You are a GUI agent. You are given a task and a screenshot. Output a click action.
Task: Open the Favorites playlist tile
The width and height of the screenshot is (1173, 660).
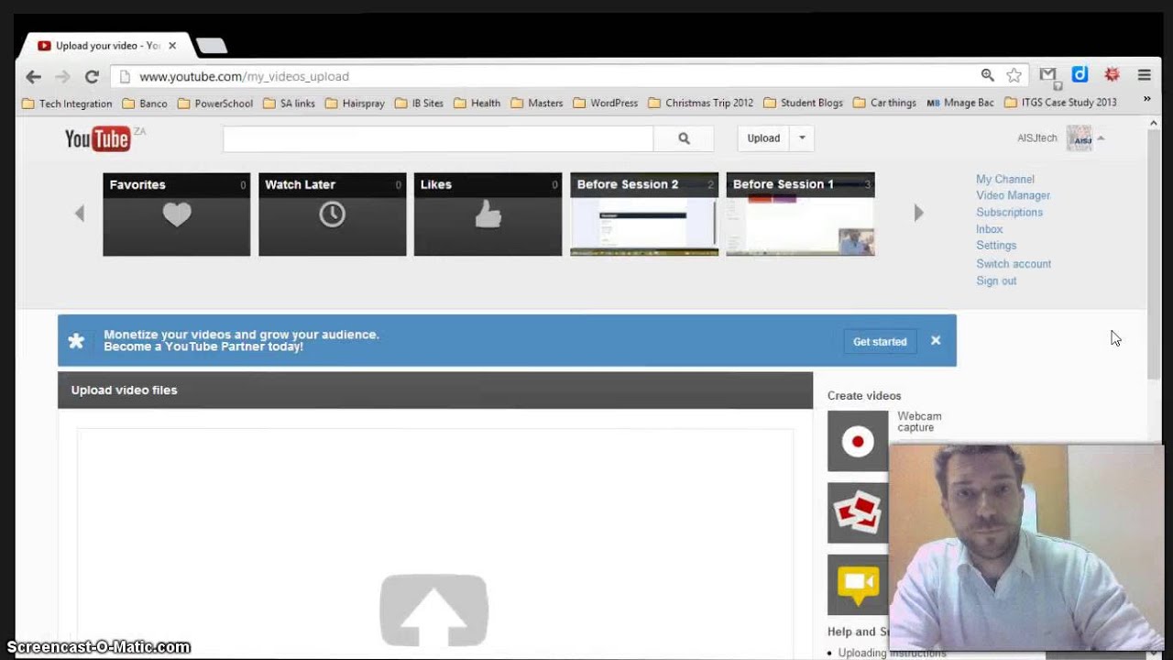click(x=177, y=214)
